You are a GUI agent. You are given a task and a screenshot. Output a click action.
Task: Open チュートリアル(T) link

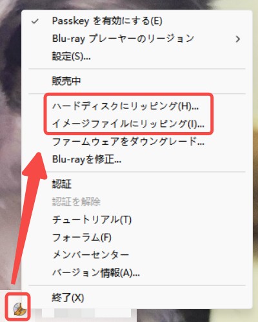point(92,220)
